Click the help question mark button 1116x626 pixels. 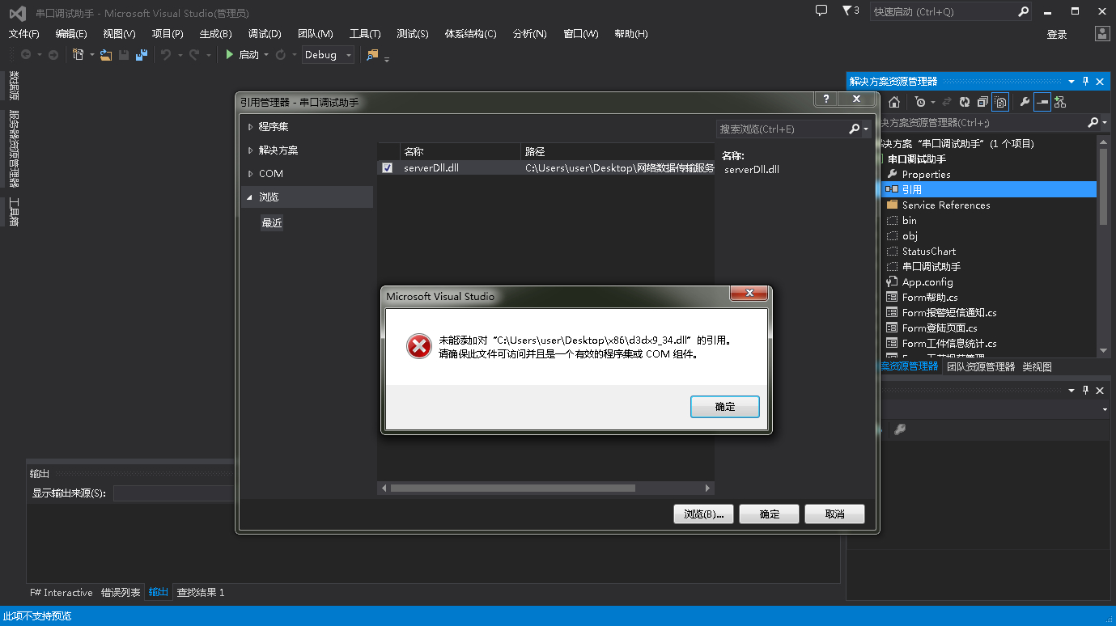pyautogui.click(x=825, y=99)
